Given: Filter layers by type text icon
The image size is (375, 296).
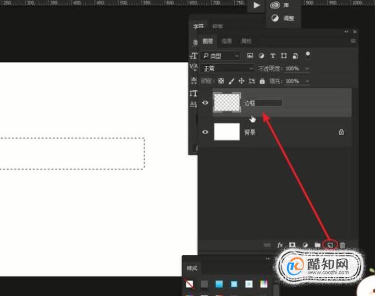Looking at the screenshot, I should 273,55.
